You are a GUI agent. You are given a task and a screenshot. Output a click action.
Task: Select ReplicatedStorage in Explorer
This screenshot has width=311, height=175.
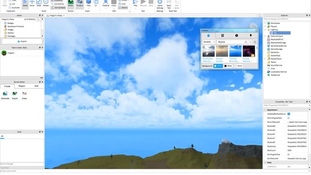[278, 43]
